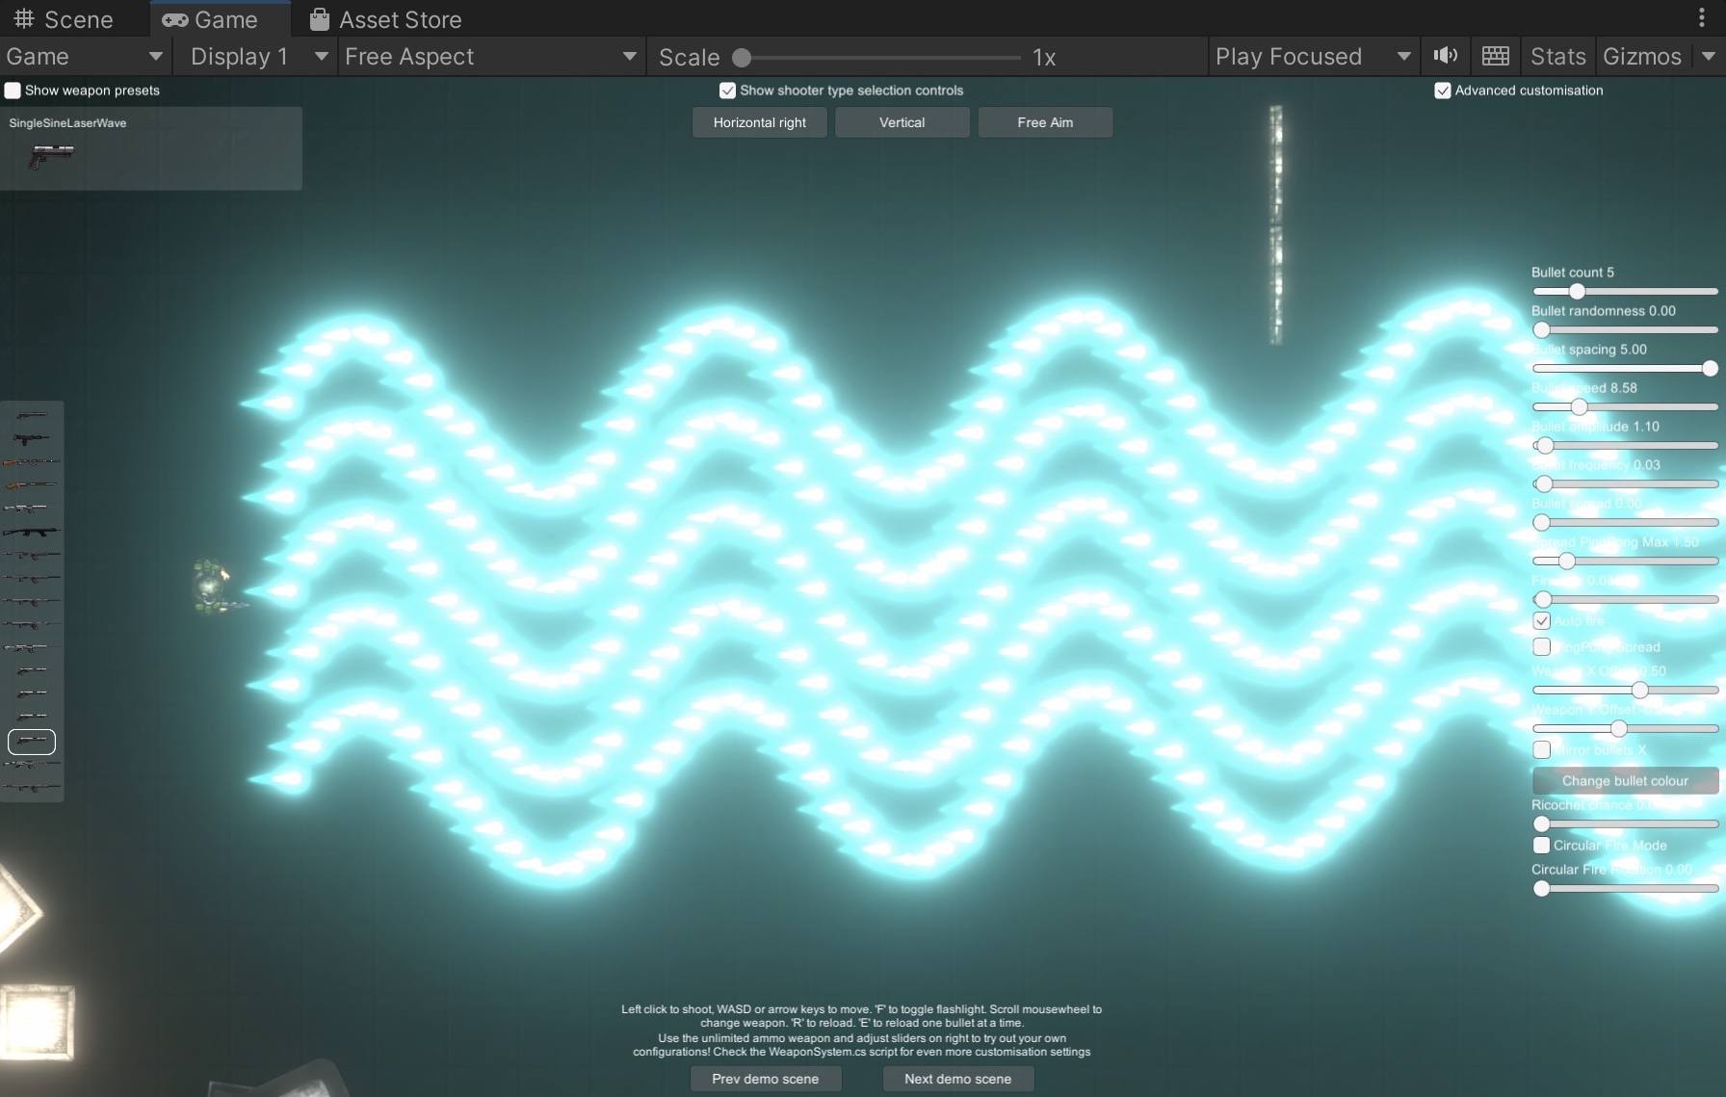Click the Bullet count slider handle

pos(1577,291)
